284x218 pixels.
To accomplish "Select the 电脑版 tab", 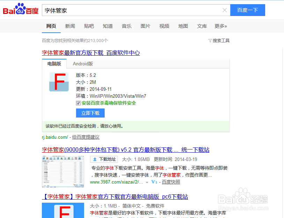I will [x=54, y=64].
